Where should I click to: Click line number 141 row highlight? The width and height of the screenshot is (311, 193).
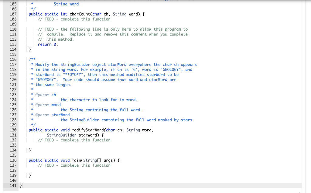coord(13,185)
